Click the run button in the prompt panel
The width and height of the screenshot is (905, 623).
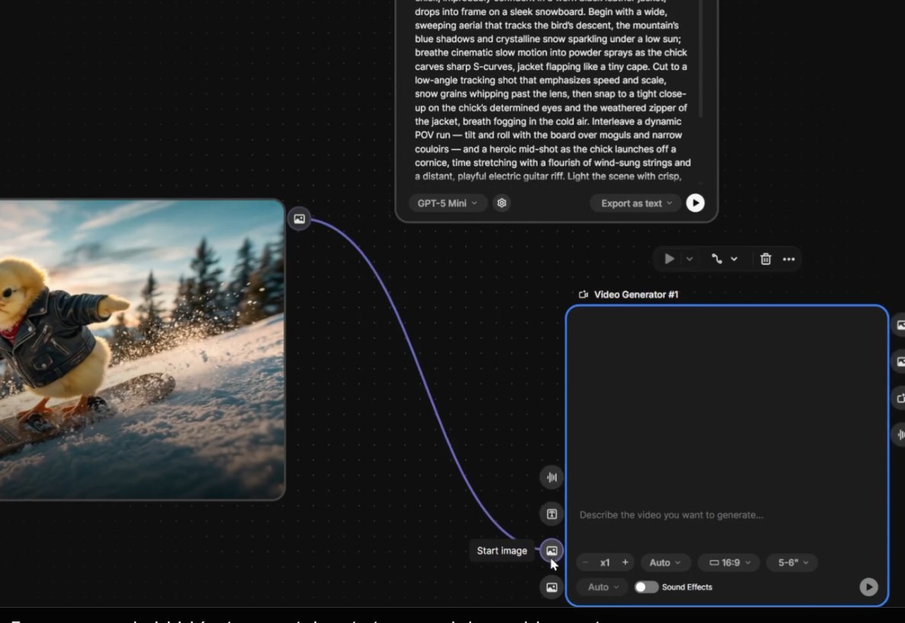click(695, 203)
